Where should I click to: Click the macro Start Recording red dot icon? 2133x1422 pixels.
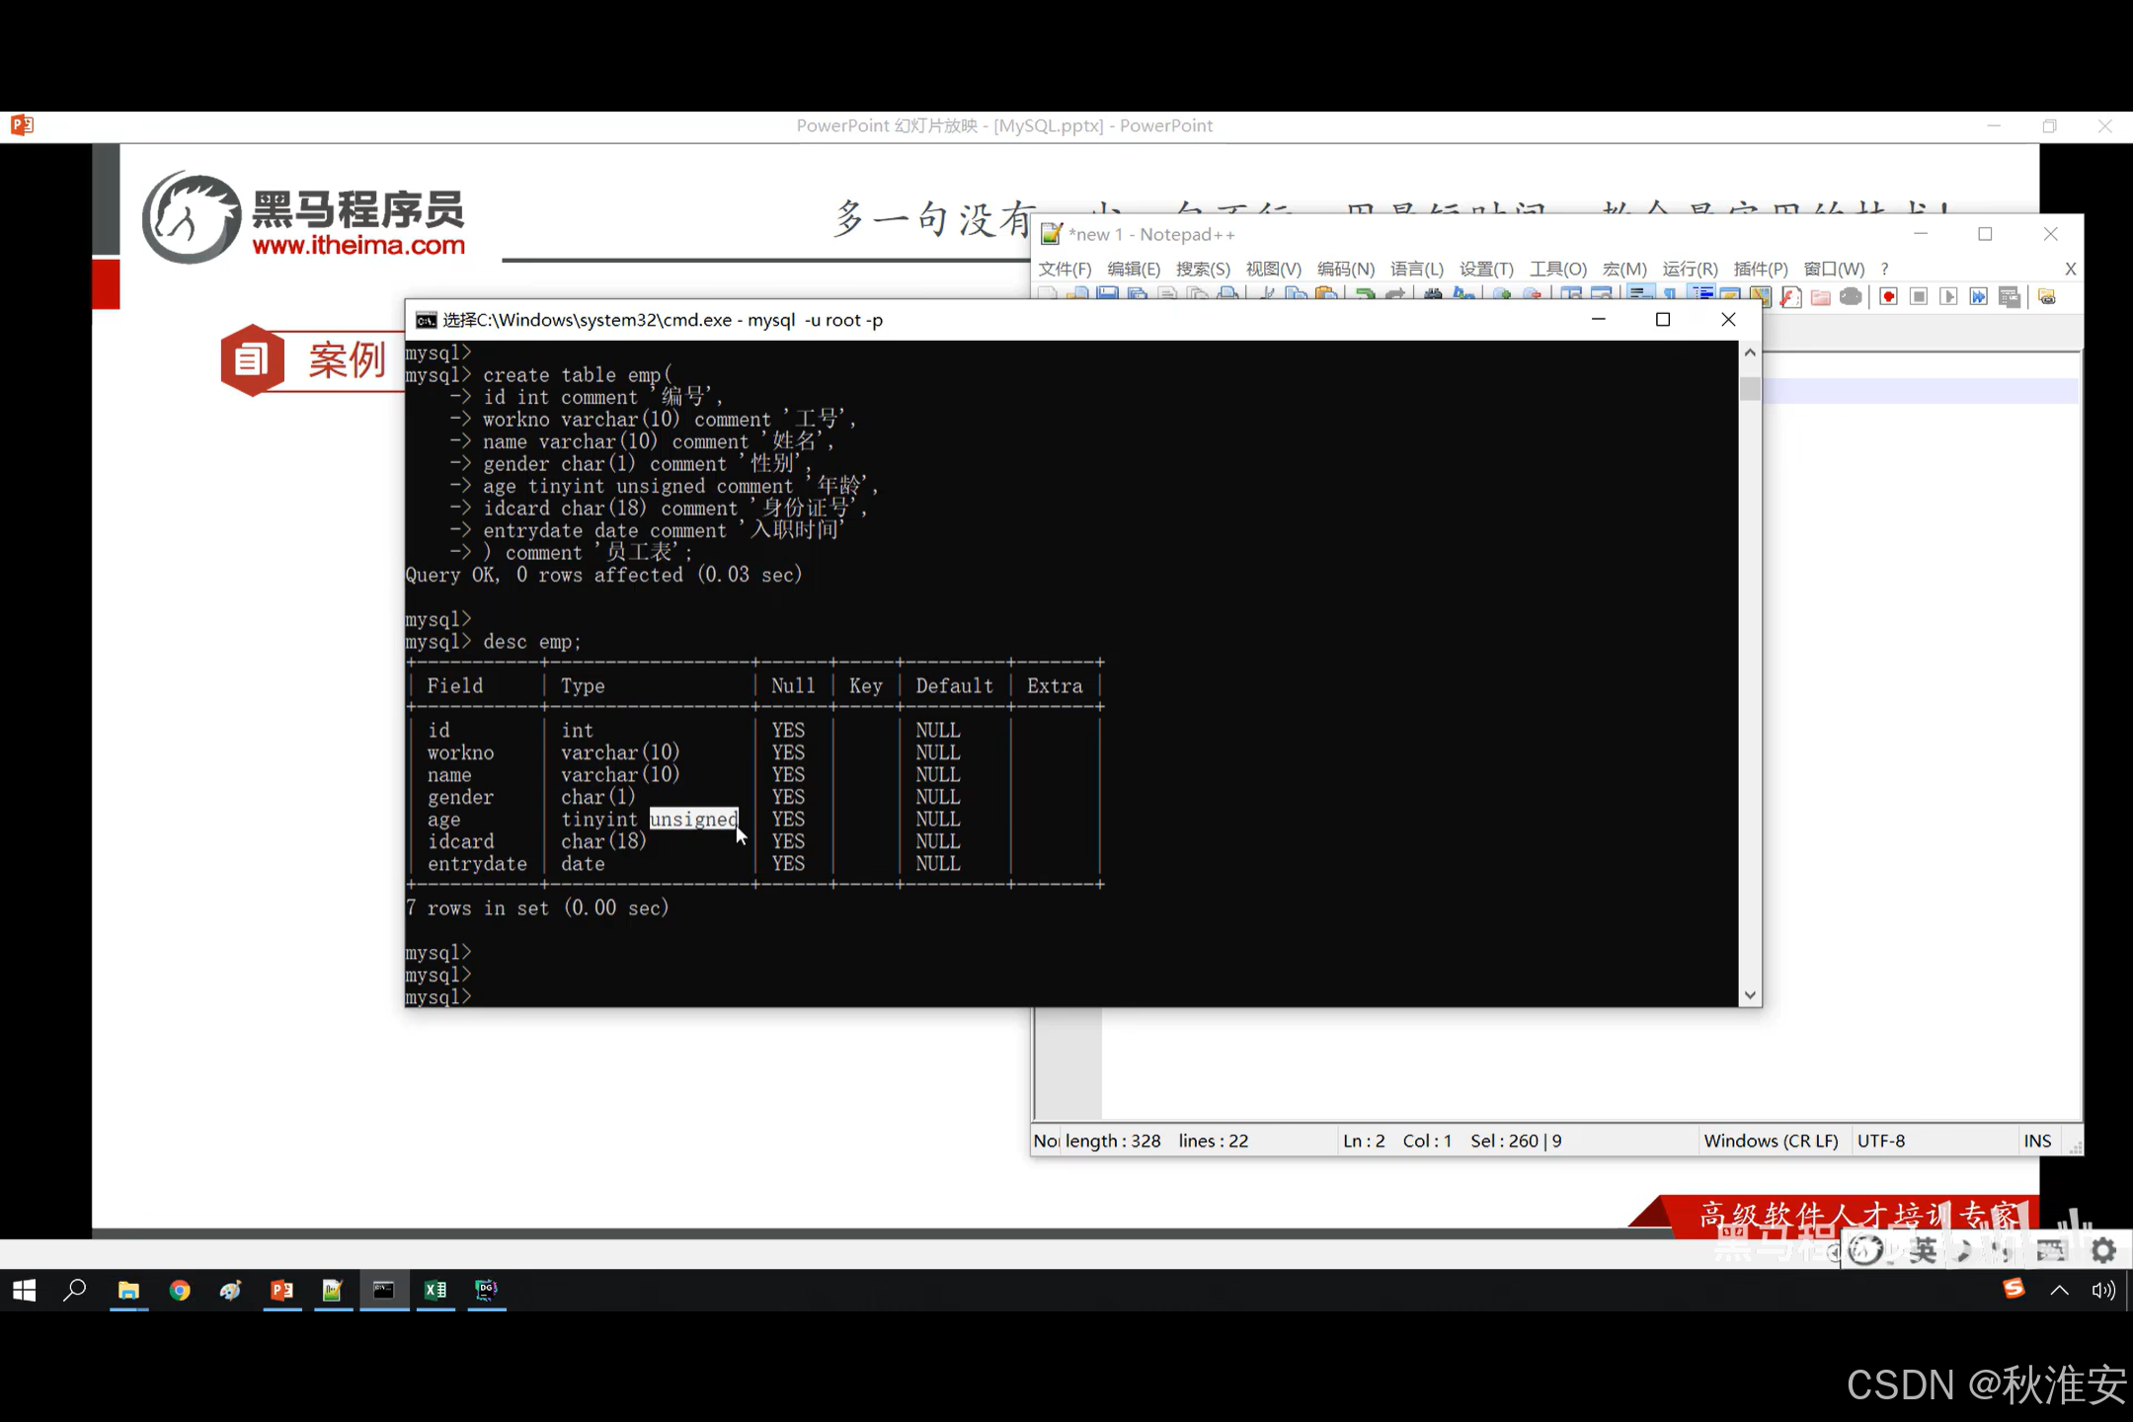click(1888, 296)
